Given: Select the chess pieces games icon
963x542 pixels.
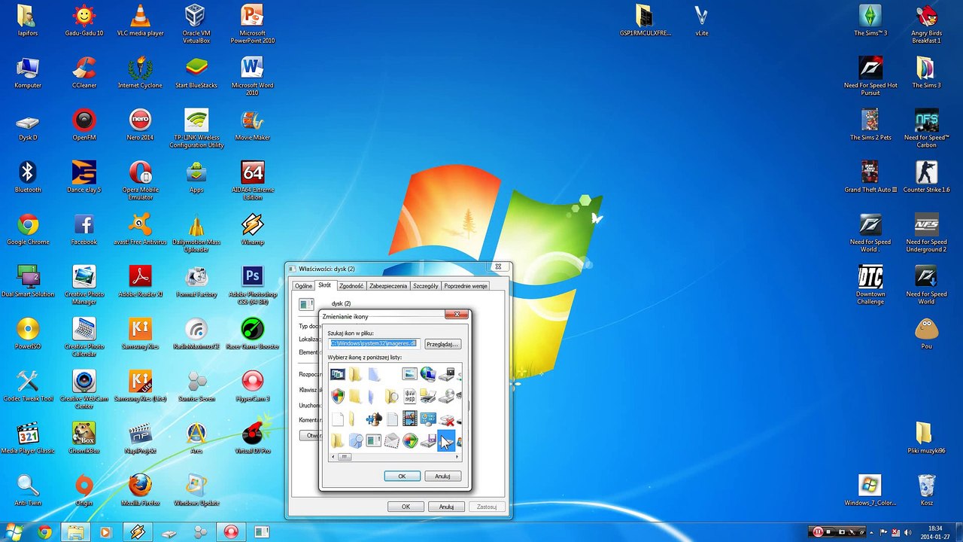Looking at the screenshot, I should point(374,419).
